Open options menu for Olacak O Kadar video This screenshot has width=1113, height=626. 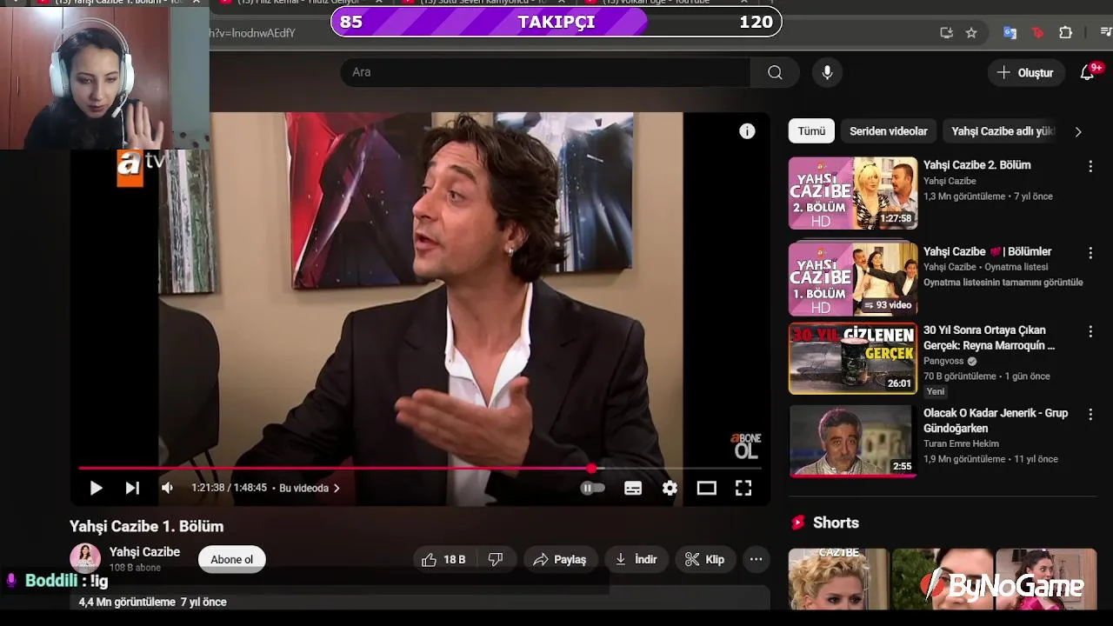(1090, 414)
